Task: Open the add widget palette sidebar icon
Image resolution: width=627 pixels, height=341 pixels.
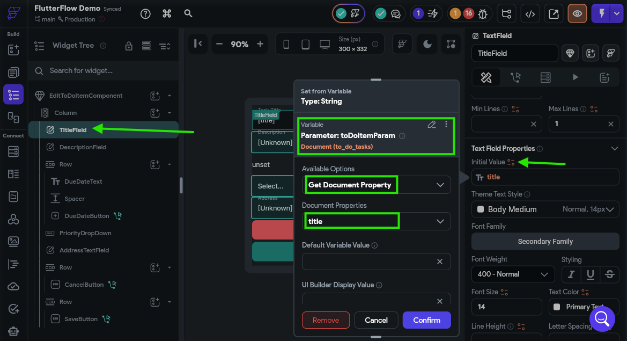Action: click(13, 50)
